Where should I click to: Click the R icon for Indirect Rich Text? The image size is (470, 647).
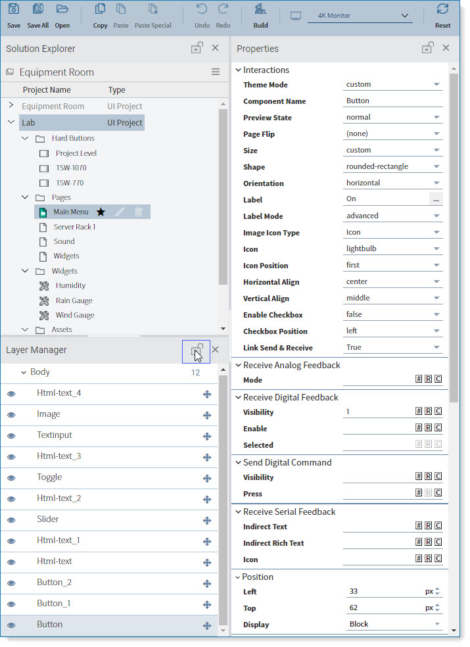429,542
